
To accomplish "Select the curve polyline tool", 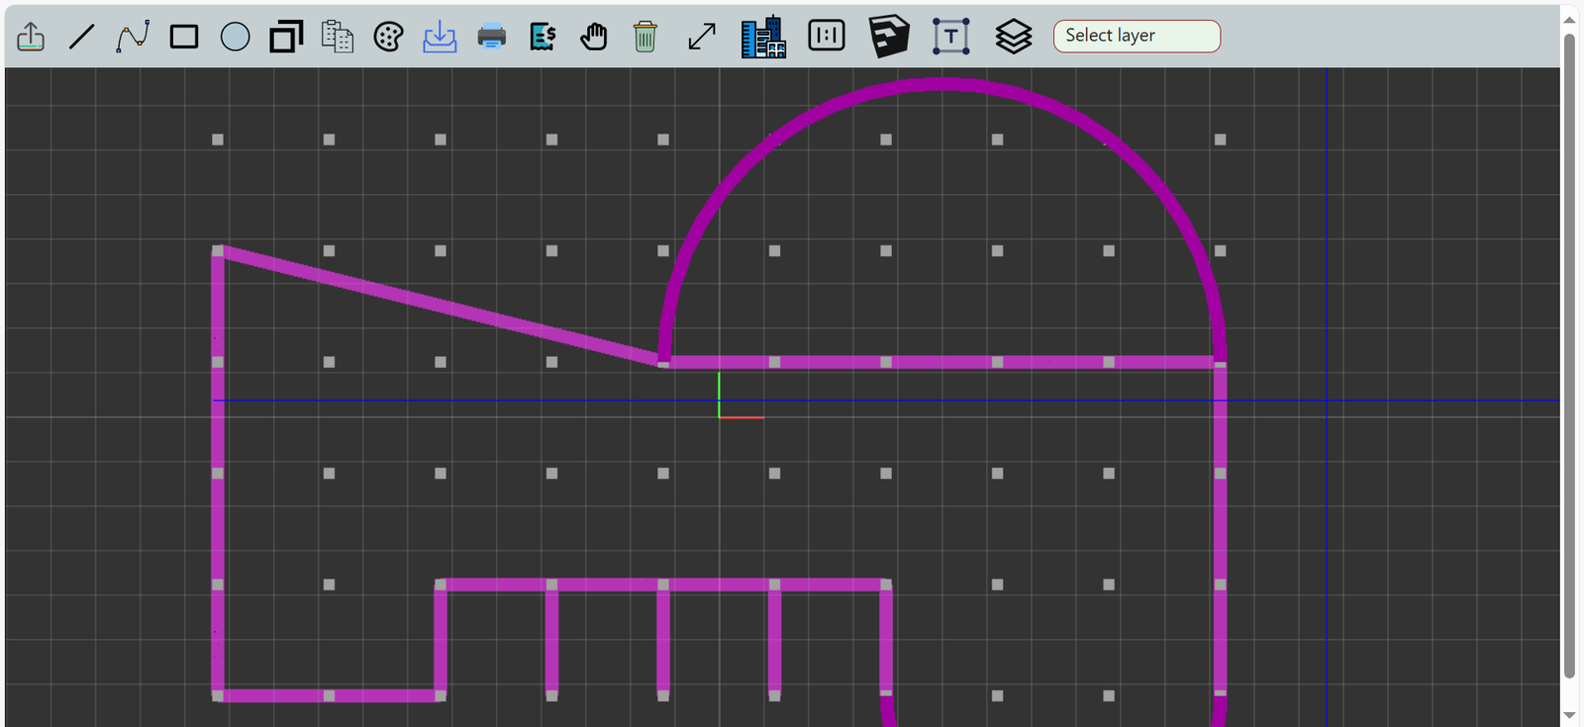I will pyautogui.click(x=133, y=37).
